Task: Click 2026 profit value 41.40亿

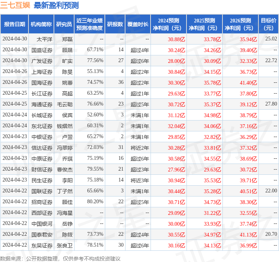Action: [248, 83]
